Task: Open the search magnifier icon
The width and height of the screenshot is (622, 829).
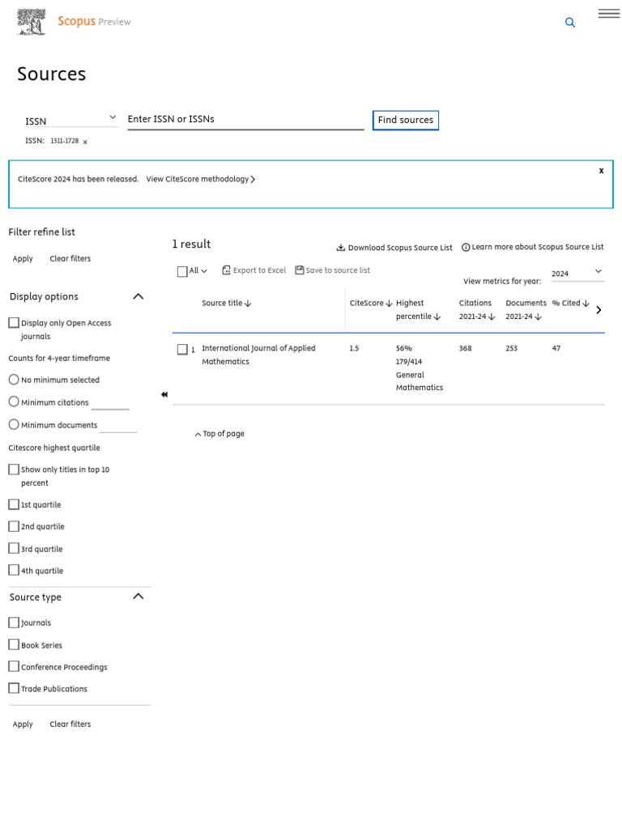Action: coord(569,22)
